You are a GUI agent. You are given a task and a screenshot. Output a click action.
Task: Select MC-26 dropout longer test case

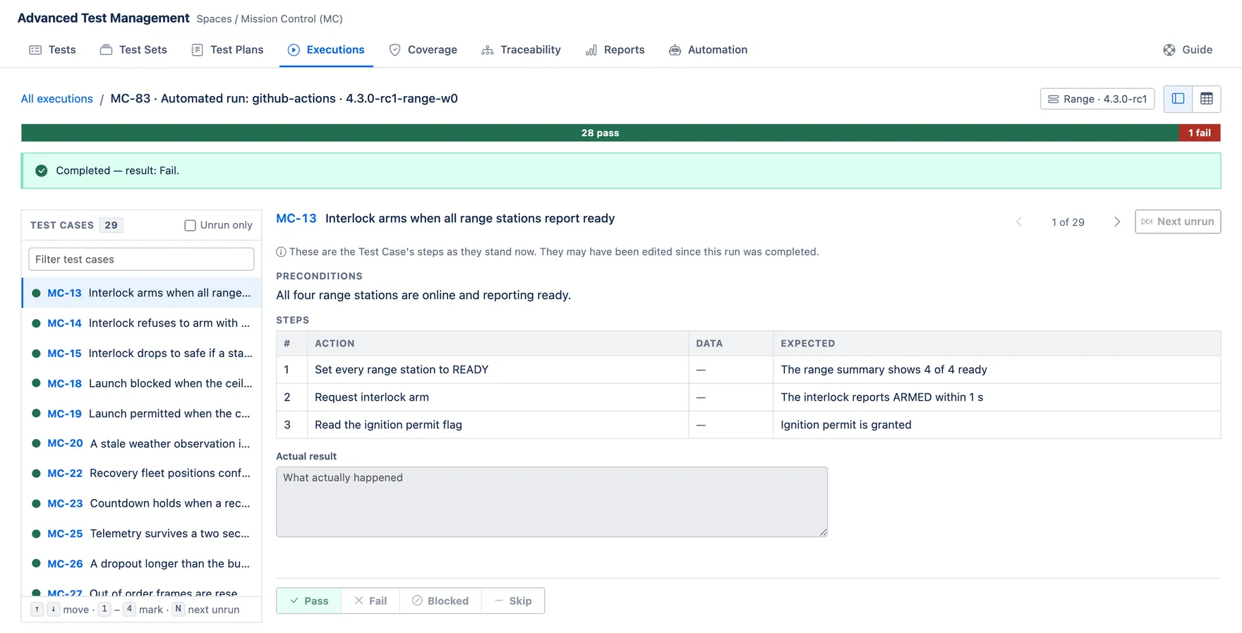coord(142,564)
